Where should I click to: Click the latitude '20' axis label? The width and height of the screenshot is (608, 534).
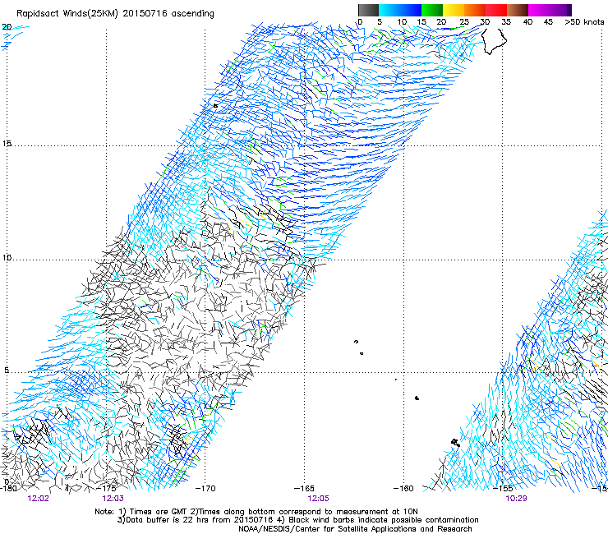pos(7,27)
